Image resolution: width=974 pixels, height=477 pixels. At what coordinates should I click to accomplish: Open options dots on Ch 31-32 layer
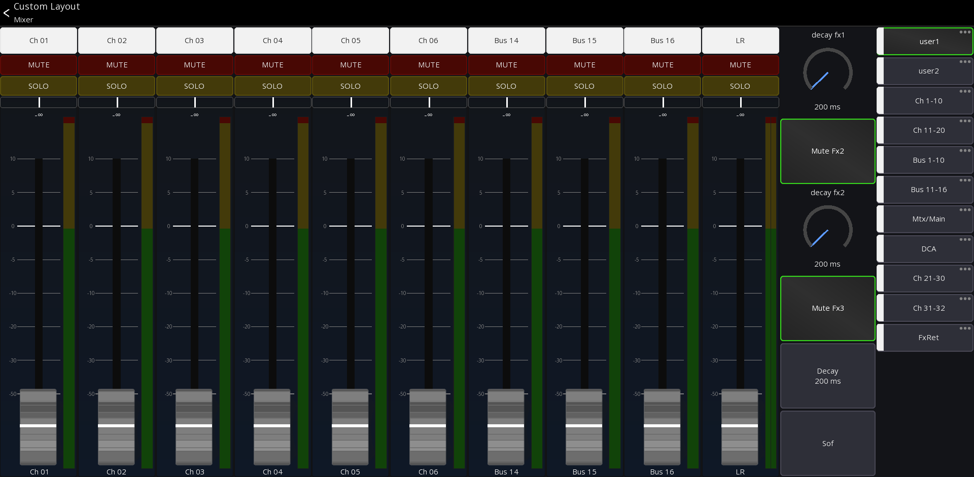point(964,299)
